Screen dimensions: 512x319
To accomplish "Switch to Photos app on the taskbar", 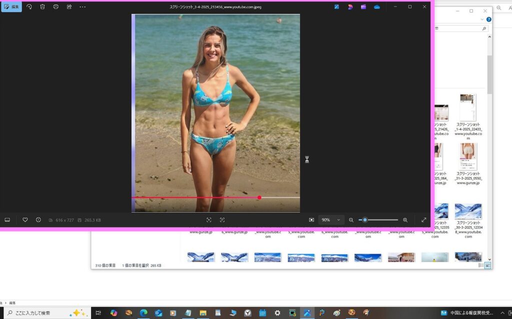I will [x=307, y=313].
